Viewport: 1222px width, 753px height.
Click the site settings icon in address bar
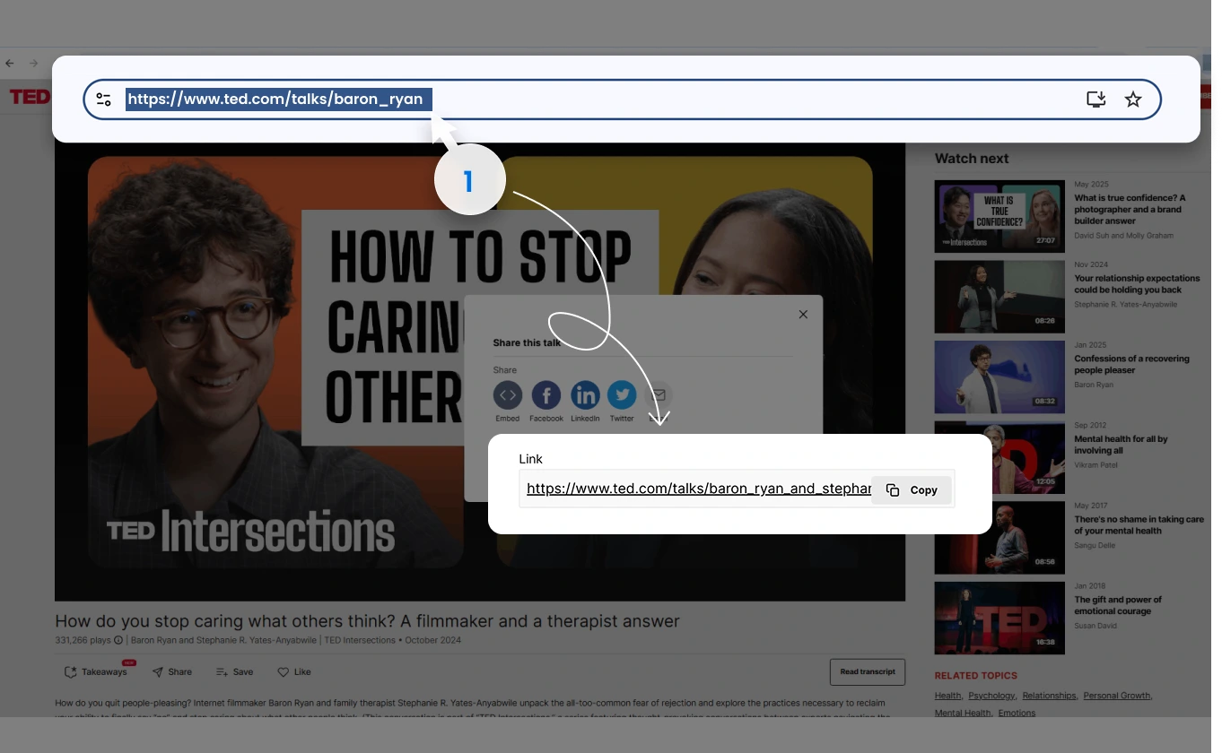coord(104,100)
